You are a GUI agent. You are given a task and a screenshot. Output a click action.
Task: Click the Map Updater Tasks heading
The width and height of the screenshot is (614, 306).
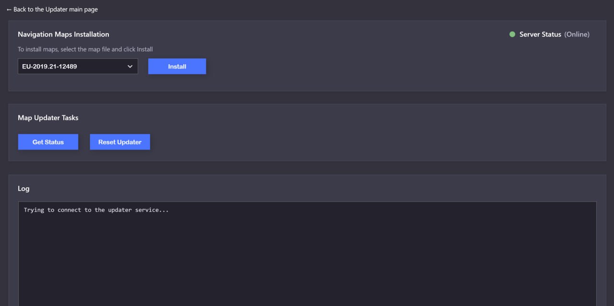pyautogui.click(x=48, y=118)
